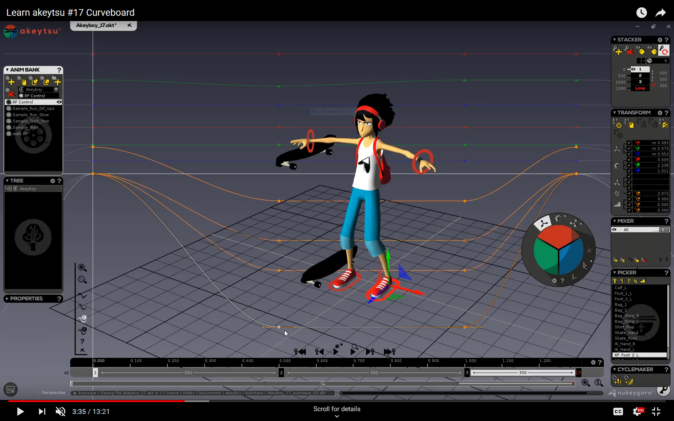Collapse the STACKER panel
Screen dimensions: 674x421
pos(615,40)
